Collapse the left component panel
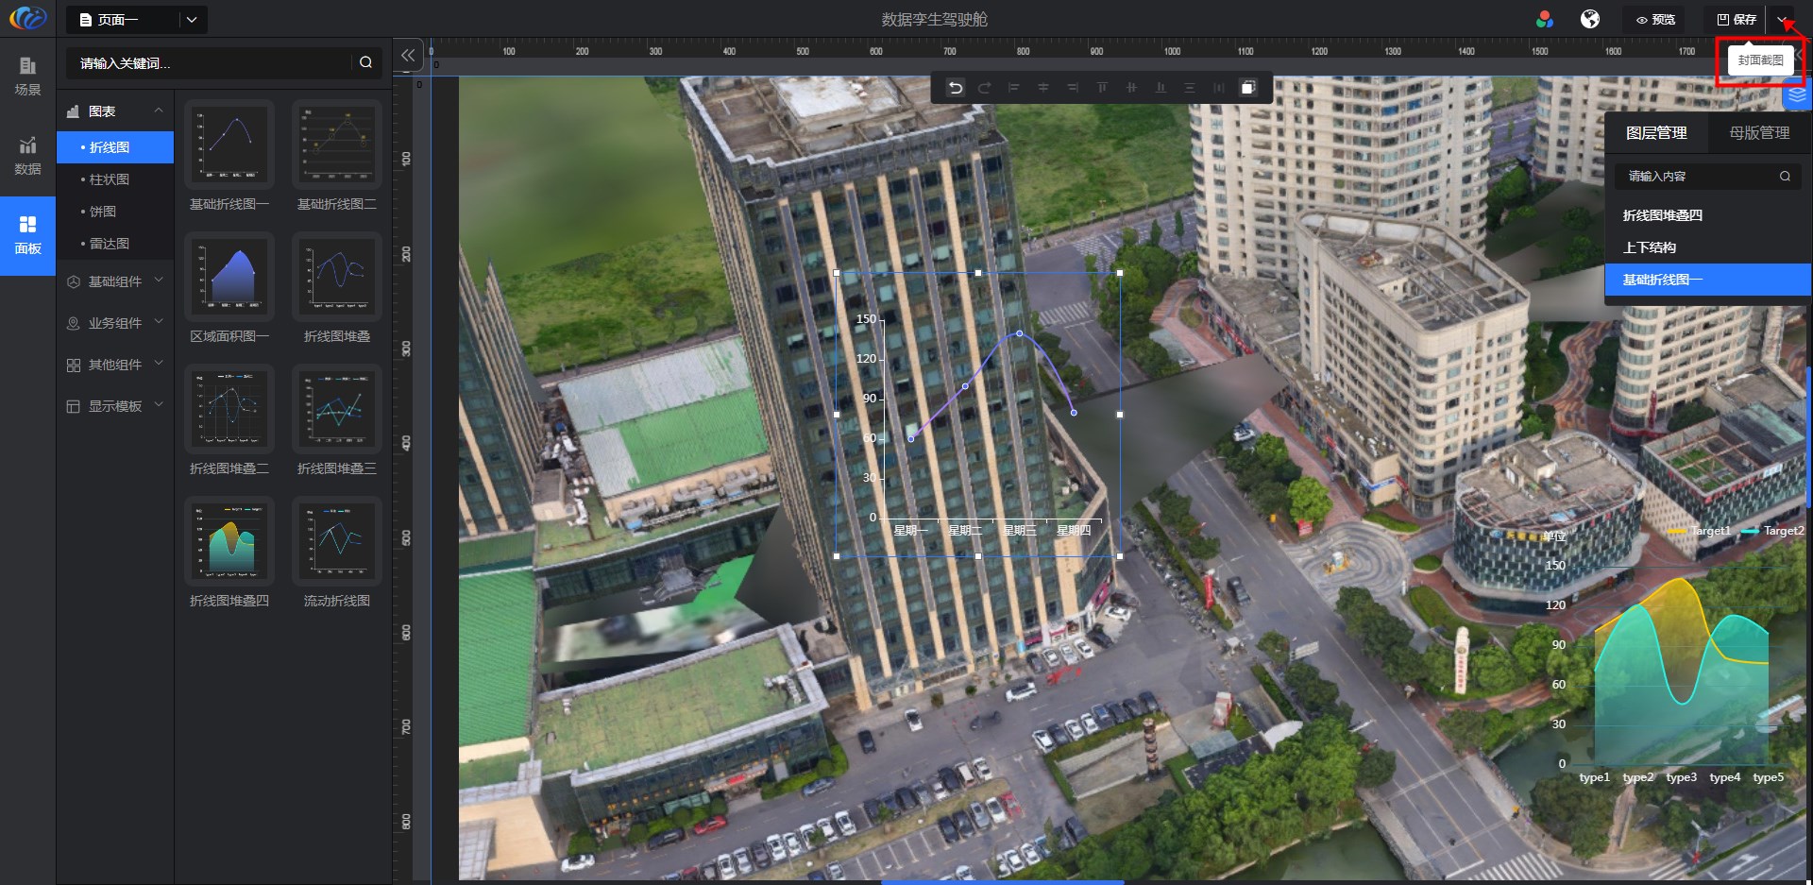The image size is (1813, 885). coord(408,56)
